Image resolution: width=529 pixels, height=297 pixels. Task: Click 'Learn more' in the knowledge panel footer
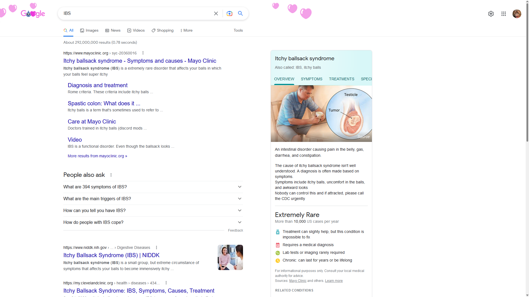(x=334, y=281)
